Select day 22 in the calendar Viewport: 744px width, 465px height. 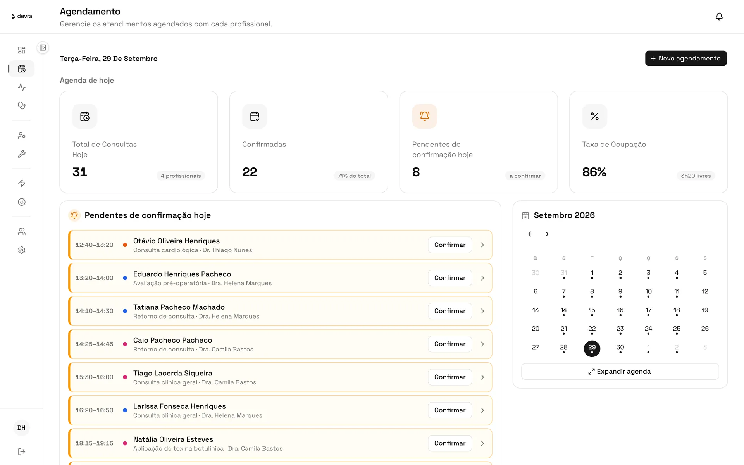point(592,329)
